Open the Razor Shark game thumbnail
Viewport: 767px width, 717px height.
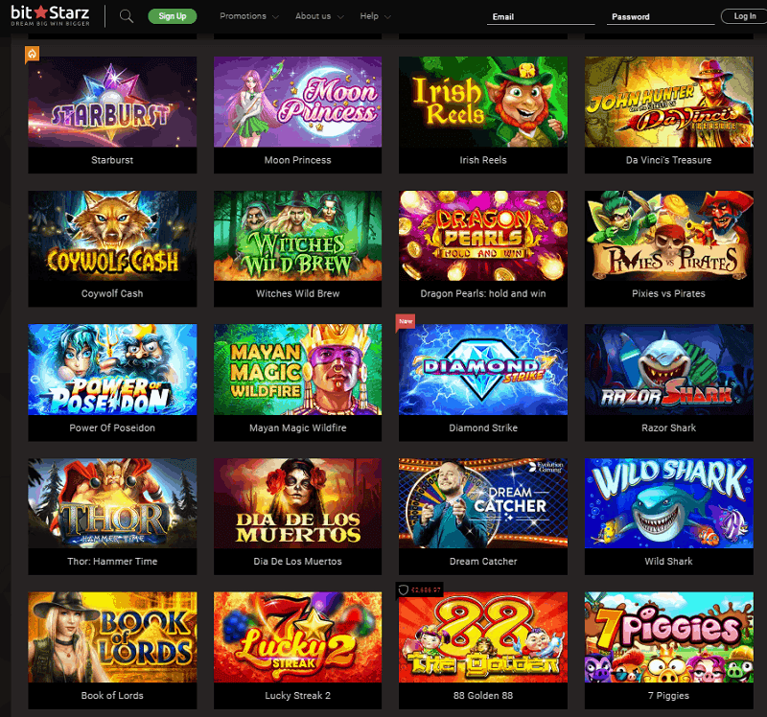tap(668, 369)
